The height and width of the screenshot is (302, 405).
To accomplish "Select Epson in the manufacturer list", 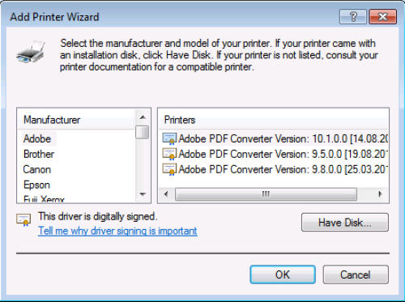I will (x=36, y=185).
